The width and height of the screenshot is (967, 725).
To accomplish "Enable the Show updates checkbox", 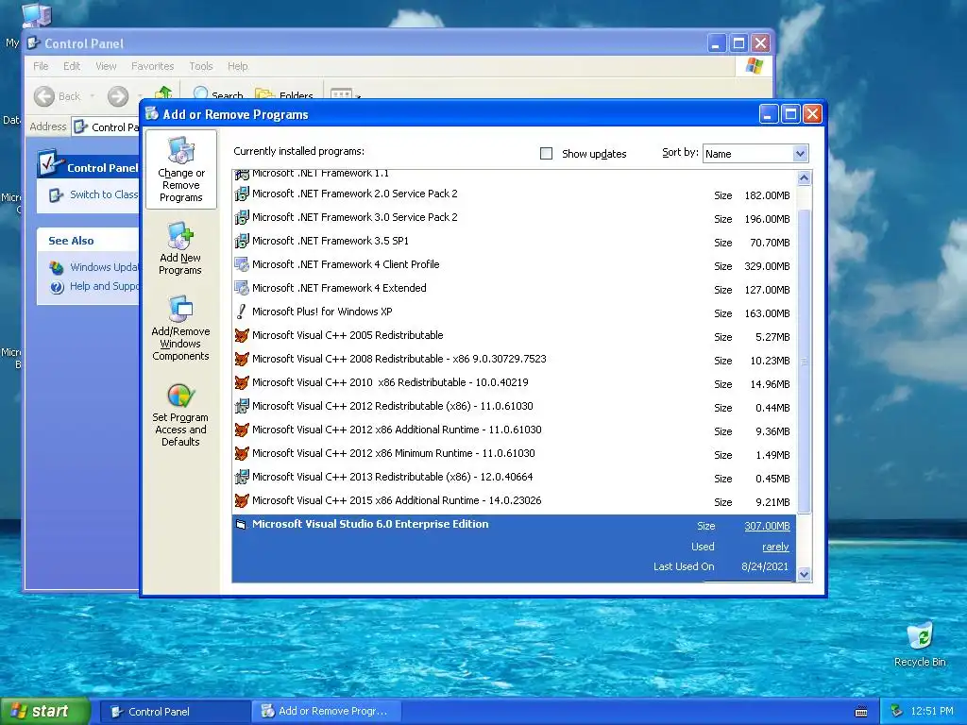I will [546, 154].
